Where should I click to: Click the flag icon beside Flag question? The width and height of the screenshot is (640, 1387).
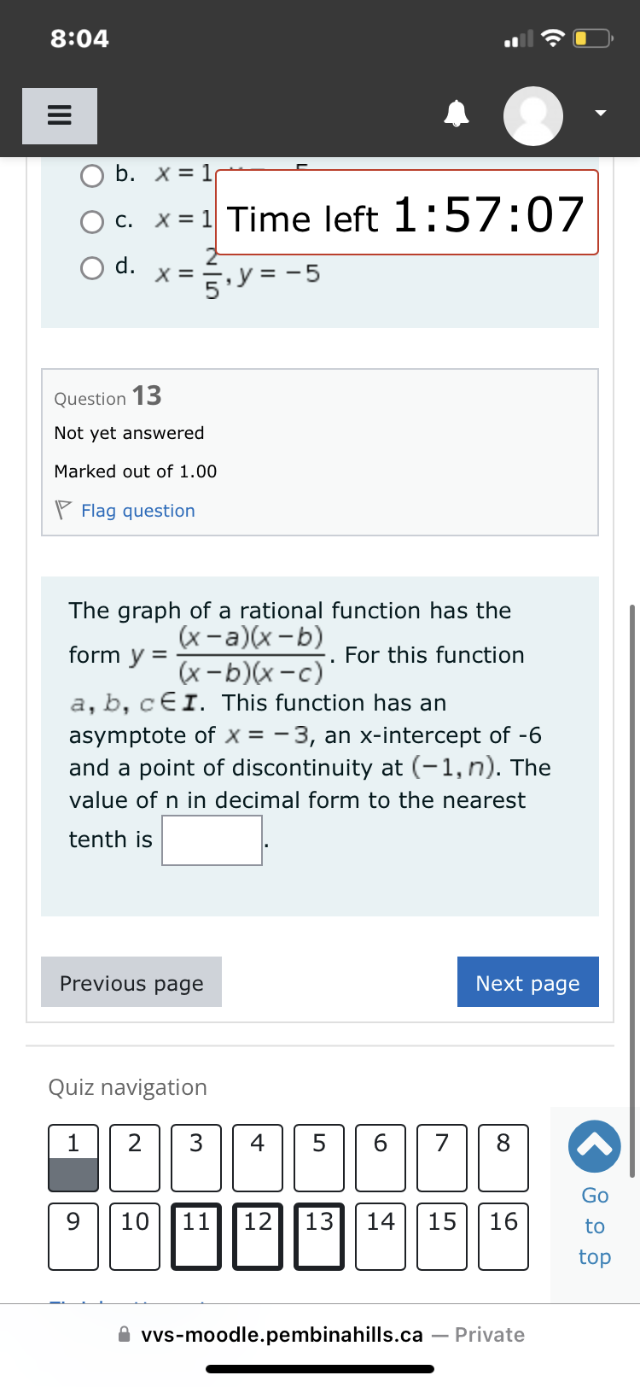[61, 509]
